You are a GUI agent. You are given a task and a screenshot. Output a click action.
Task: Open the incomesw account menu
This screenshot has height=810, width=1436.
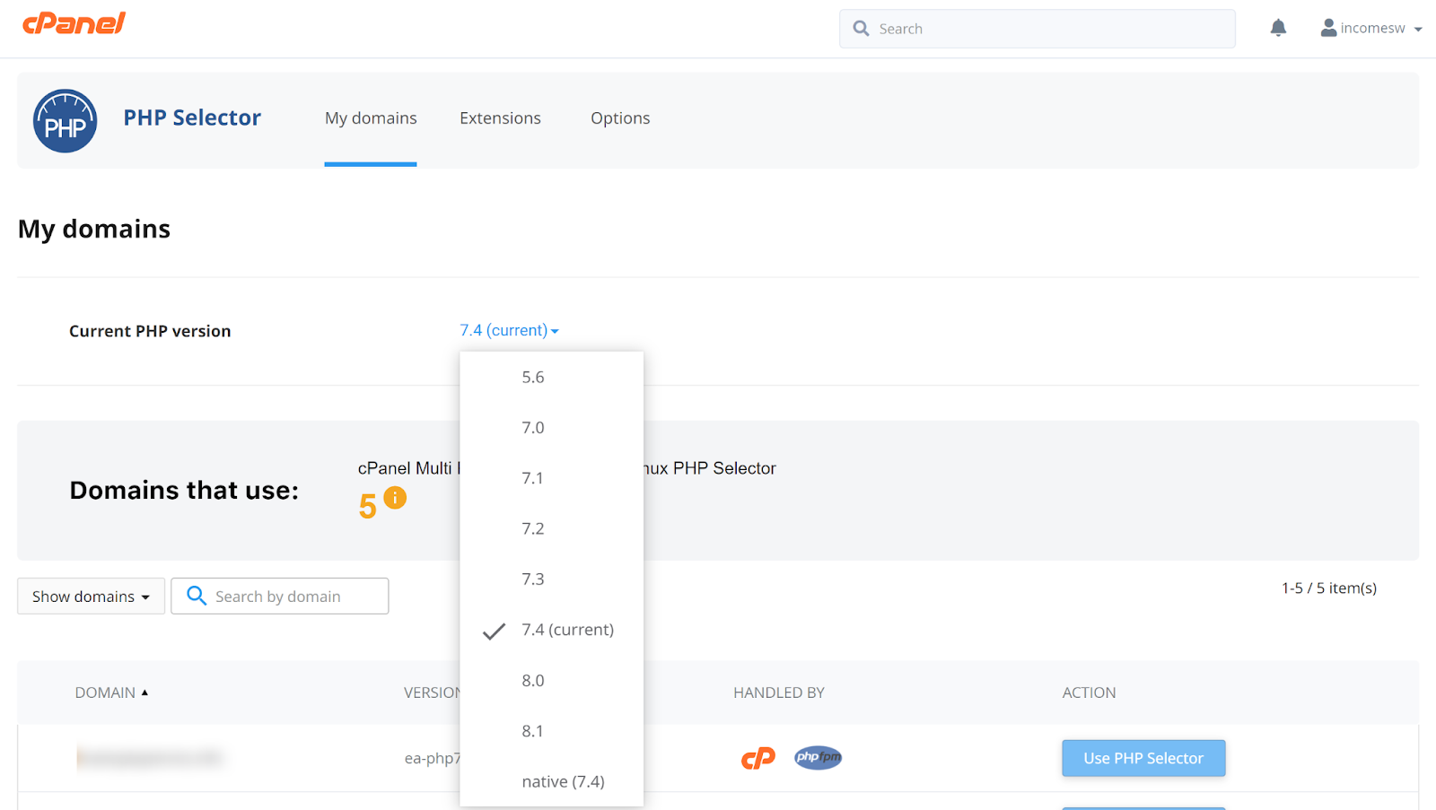tap(1371, 29)
